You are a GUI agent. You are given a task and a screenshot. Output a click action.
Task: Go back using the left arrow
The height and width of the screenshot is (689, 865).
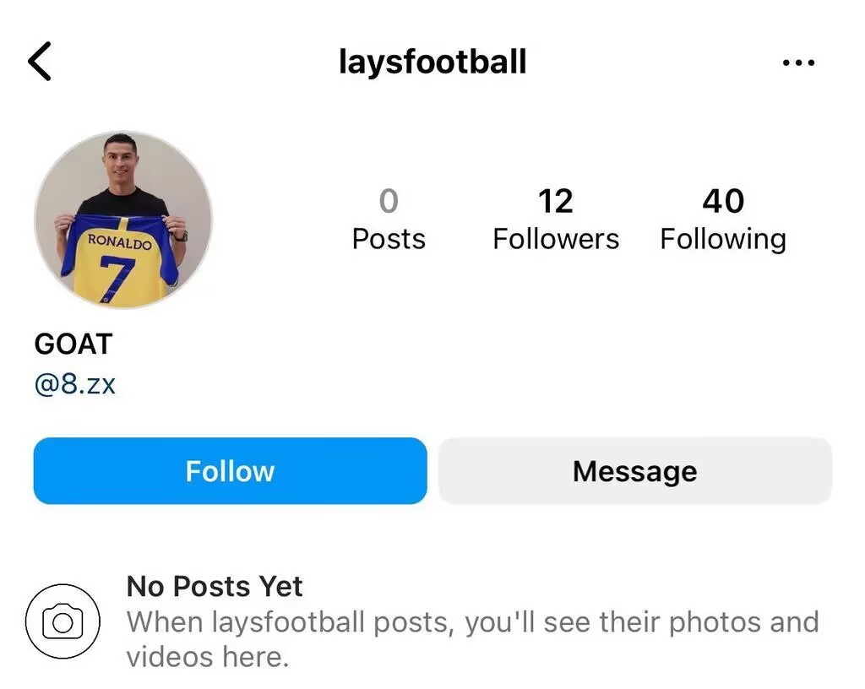(40, 62)
